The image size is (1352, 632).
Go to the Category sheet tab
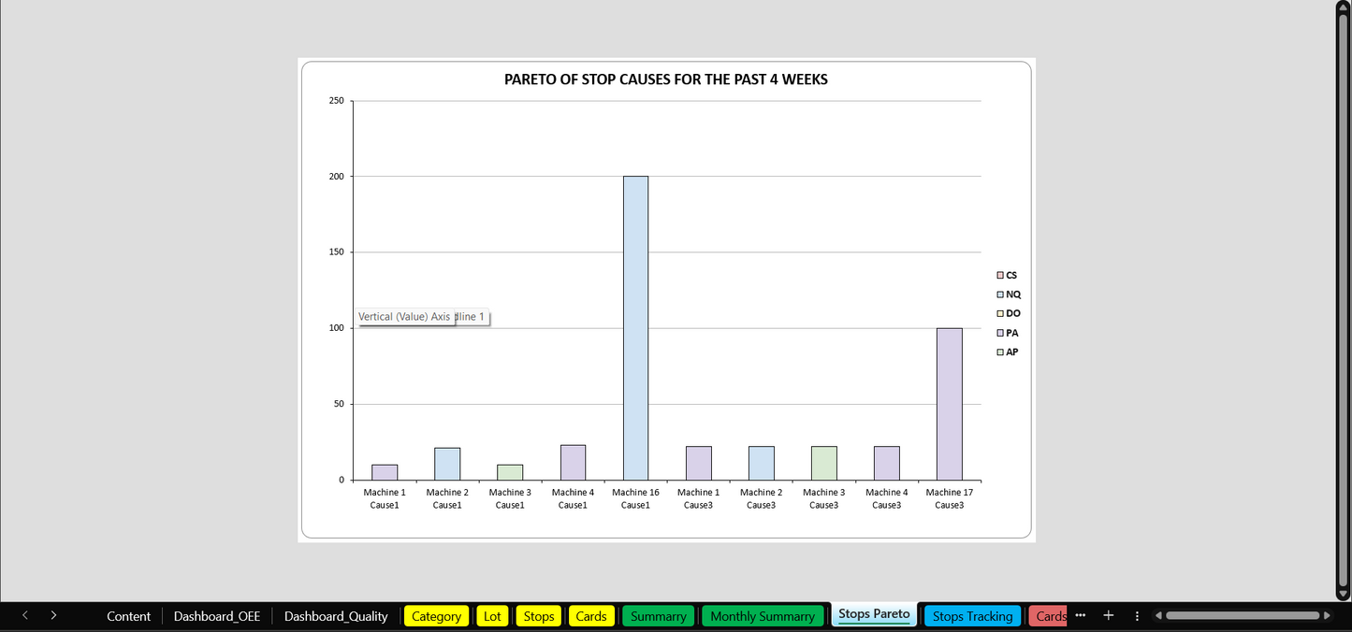pyautogui.click(x=436, y=616)
